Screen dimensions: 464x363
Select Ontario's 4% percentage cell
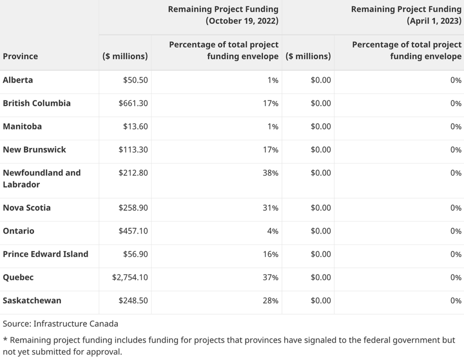pyautogui.click(x=273, y=231)
